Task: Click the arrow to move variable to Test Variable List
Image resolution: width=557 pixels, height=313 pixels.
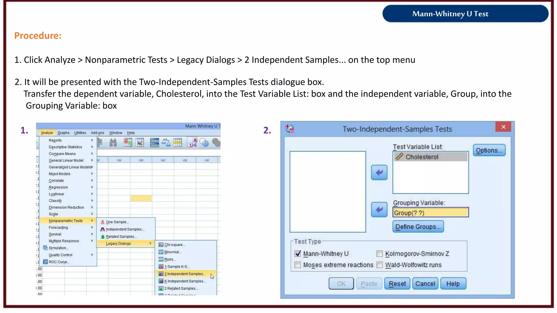Action: (379, 173)
